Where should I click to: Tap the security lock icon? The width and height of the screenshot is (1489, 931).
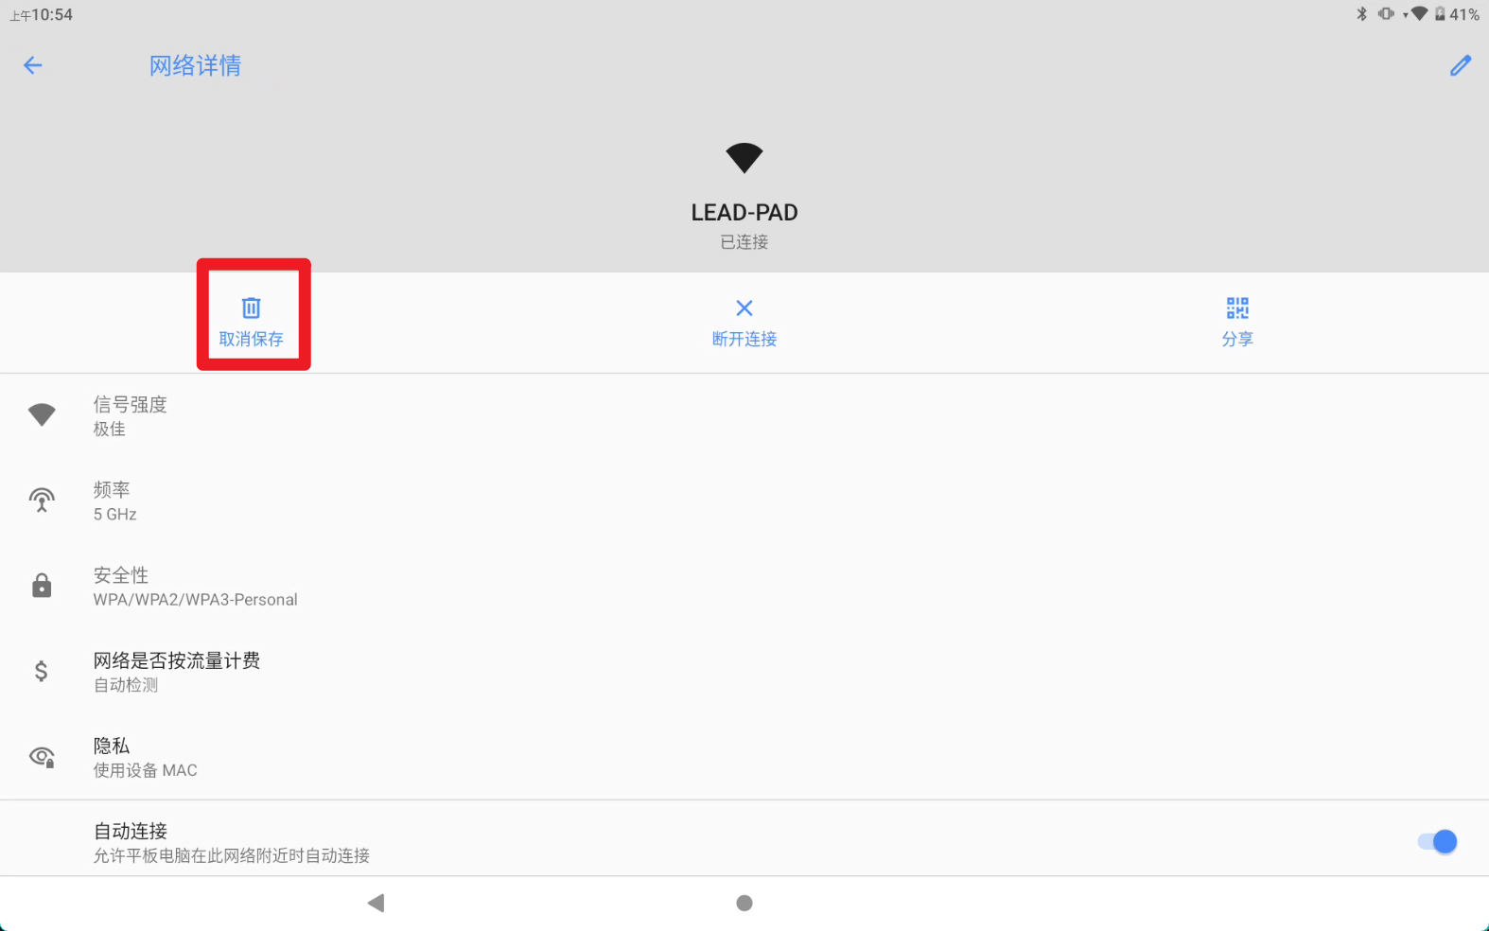[42, 585]
